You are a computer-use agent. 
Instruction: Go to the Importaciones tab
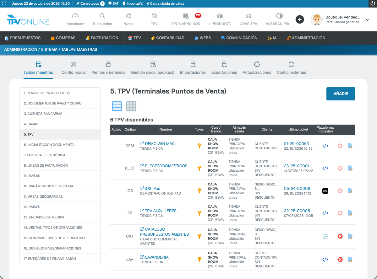[x=193, y=68]
